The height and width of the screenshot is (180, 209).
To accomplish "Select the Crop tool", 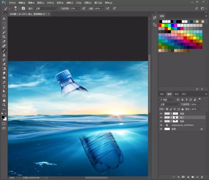I will click(4, 37).
